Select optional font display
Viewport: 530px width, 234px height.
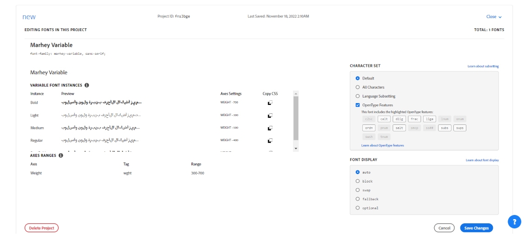(358, 208)
